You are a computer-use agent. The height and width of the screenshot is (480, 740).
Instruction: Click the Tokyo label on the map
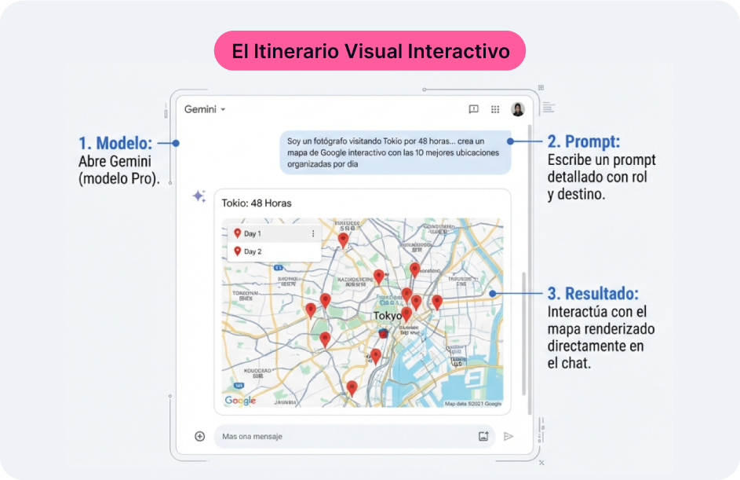(387, 316)
